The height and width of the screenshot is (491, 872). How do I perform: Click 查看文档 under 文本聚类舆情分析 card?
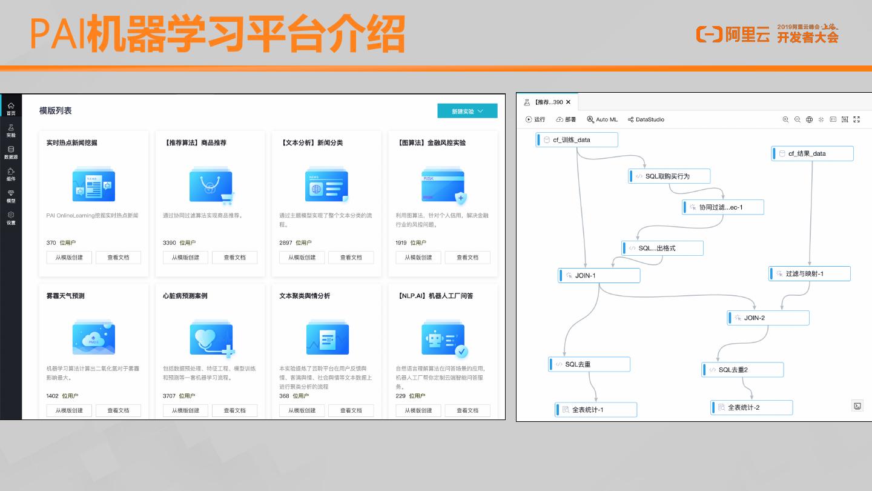(351, 410)
